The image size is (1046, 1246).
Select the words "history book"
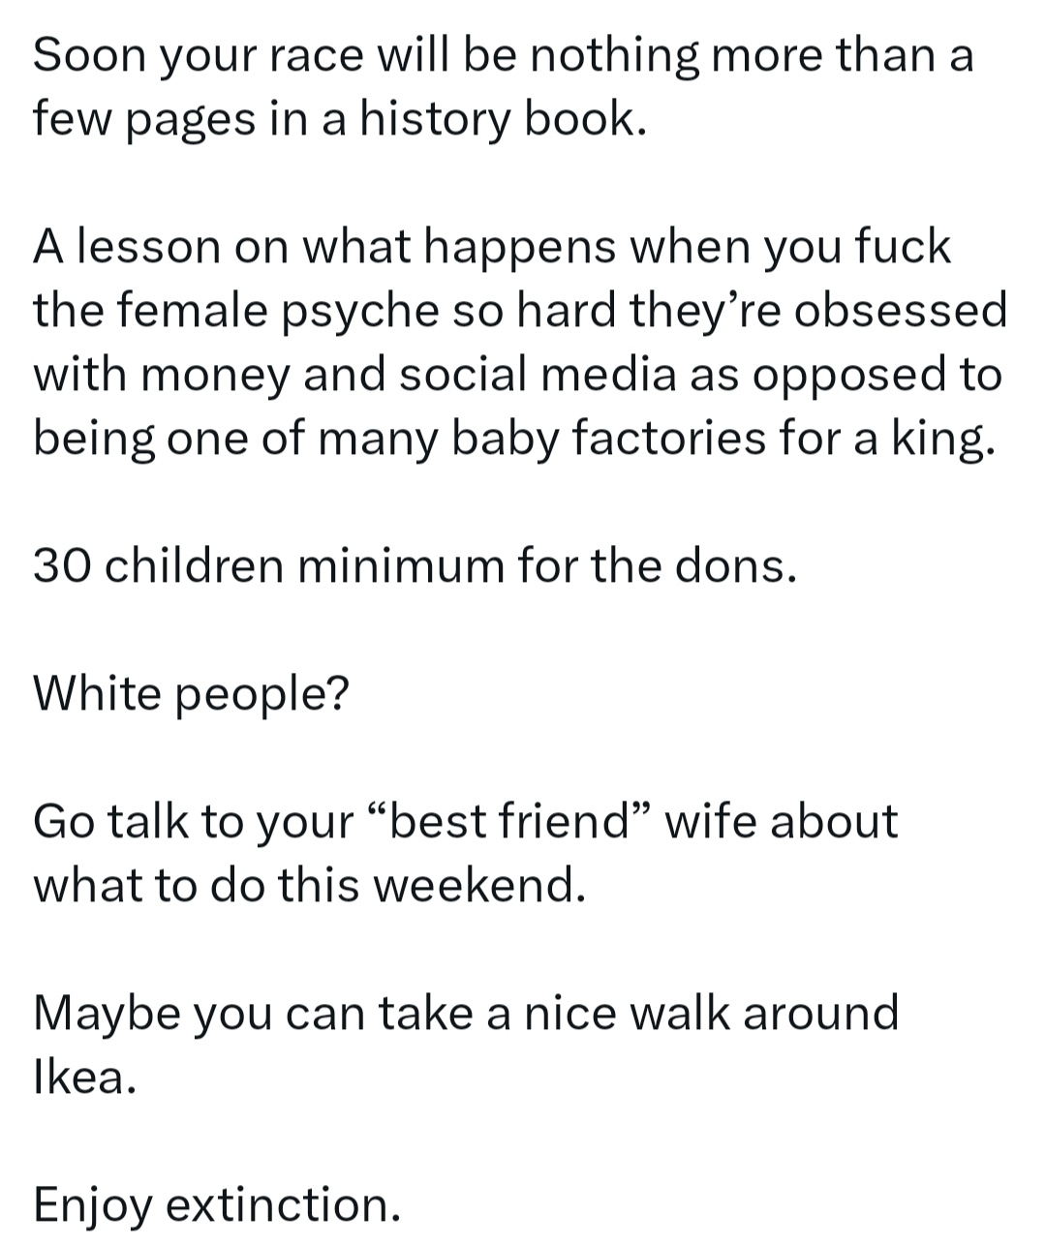pyautogui.click(x=496, y=122)
